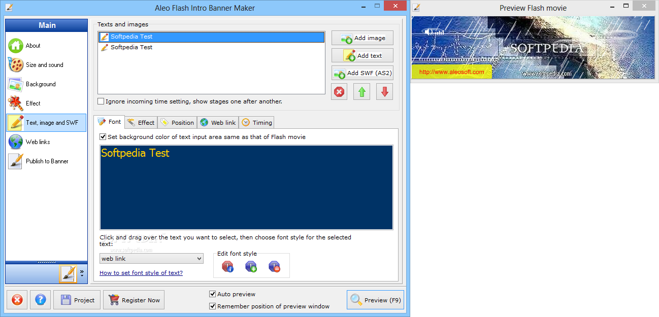Move selected item down with red arrow
This screenshot has height=317, width=659.
(x=384, y=92)
